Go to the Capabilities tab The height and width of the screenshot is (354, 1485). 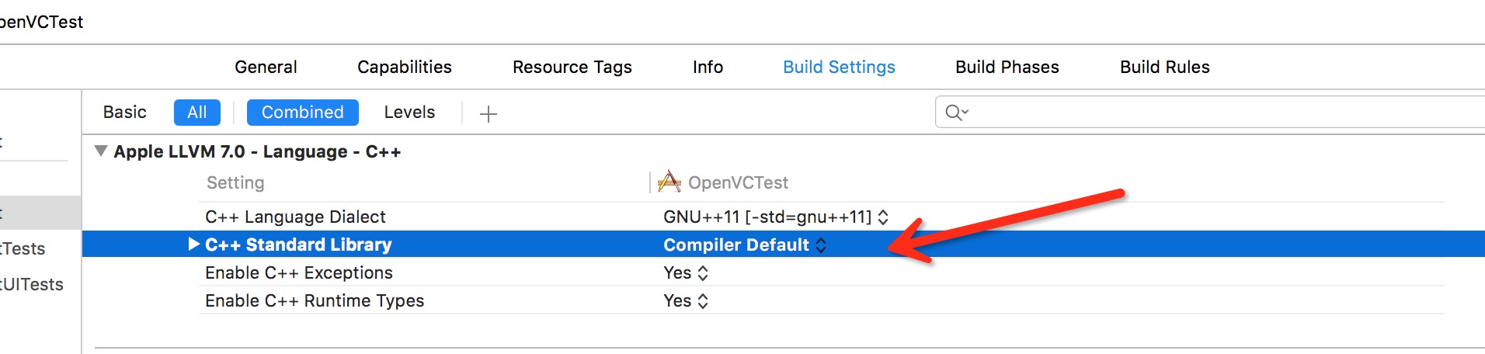[x=405, y=67]
